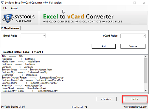Switch to the 2. Map Columns tab
This screenshot has width=149, height=110.
pyautogui.click(x=10, y=28)
